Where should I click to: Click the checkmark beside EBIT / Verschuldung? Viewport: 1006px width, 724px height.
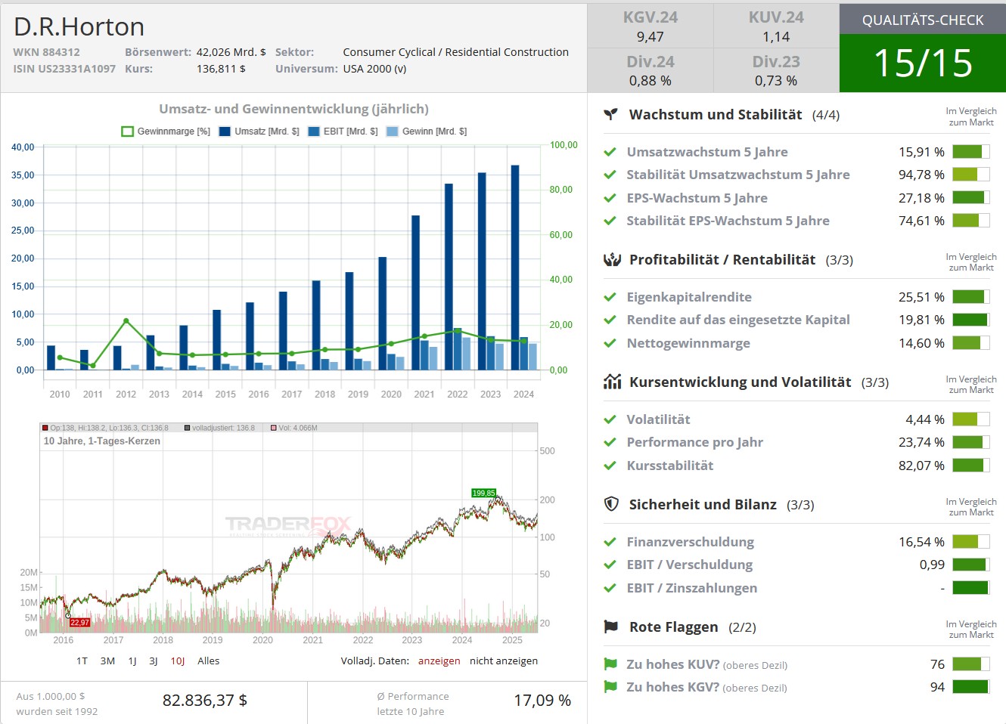pyautogui.click(x=610, y=565)
